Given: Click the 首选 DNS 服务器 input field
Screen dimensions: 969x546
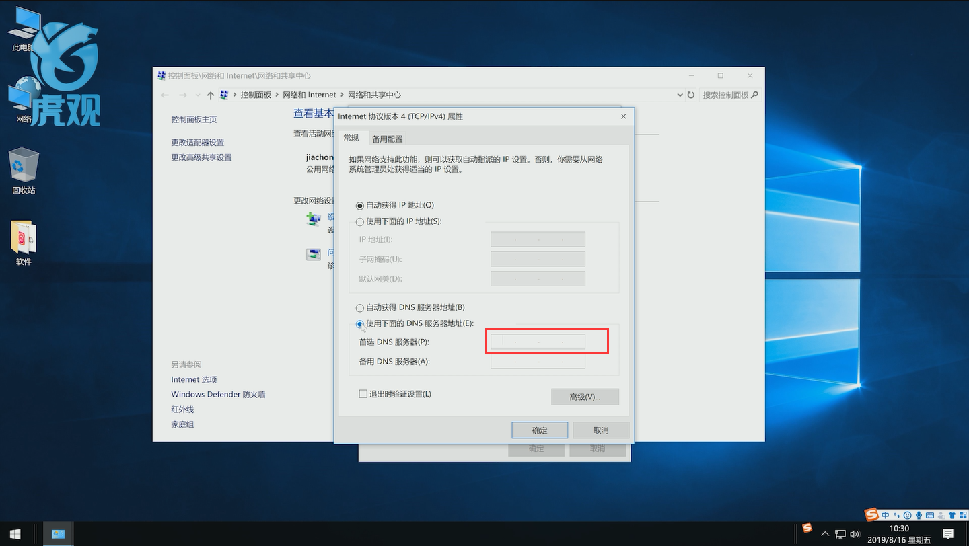Looking at the screenshot, I should point(538,342).
